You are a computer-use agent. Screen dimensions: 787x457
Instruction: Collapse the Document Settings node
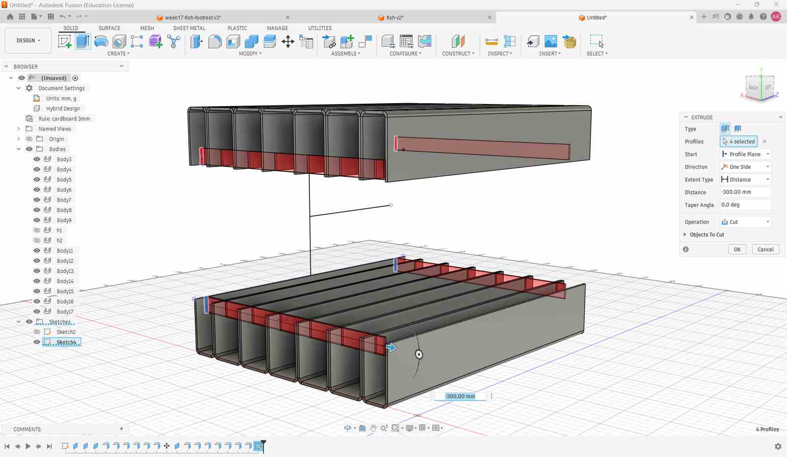click(19, 88)
